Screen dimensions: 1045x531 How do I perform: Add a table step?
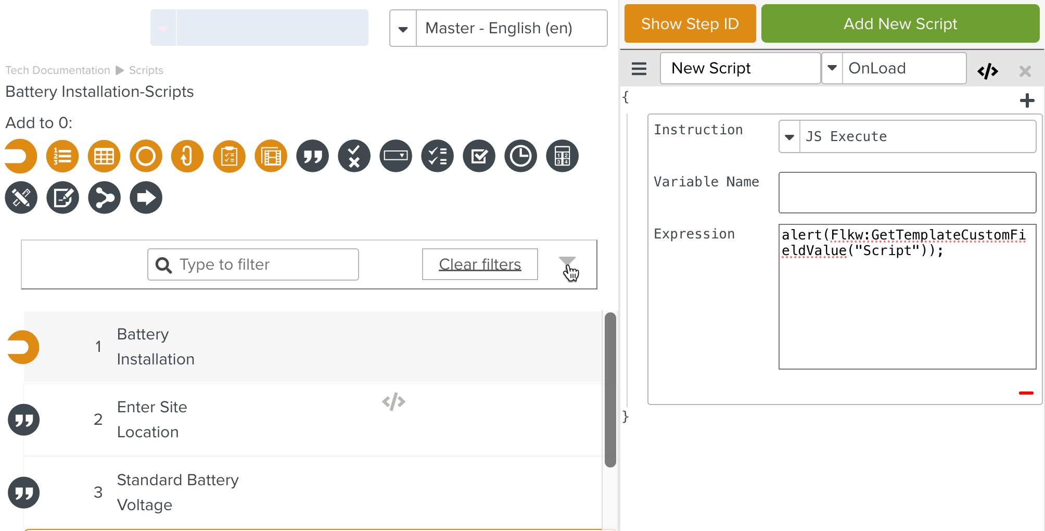coord(104,156)
